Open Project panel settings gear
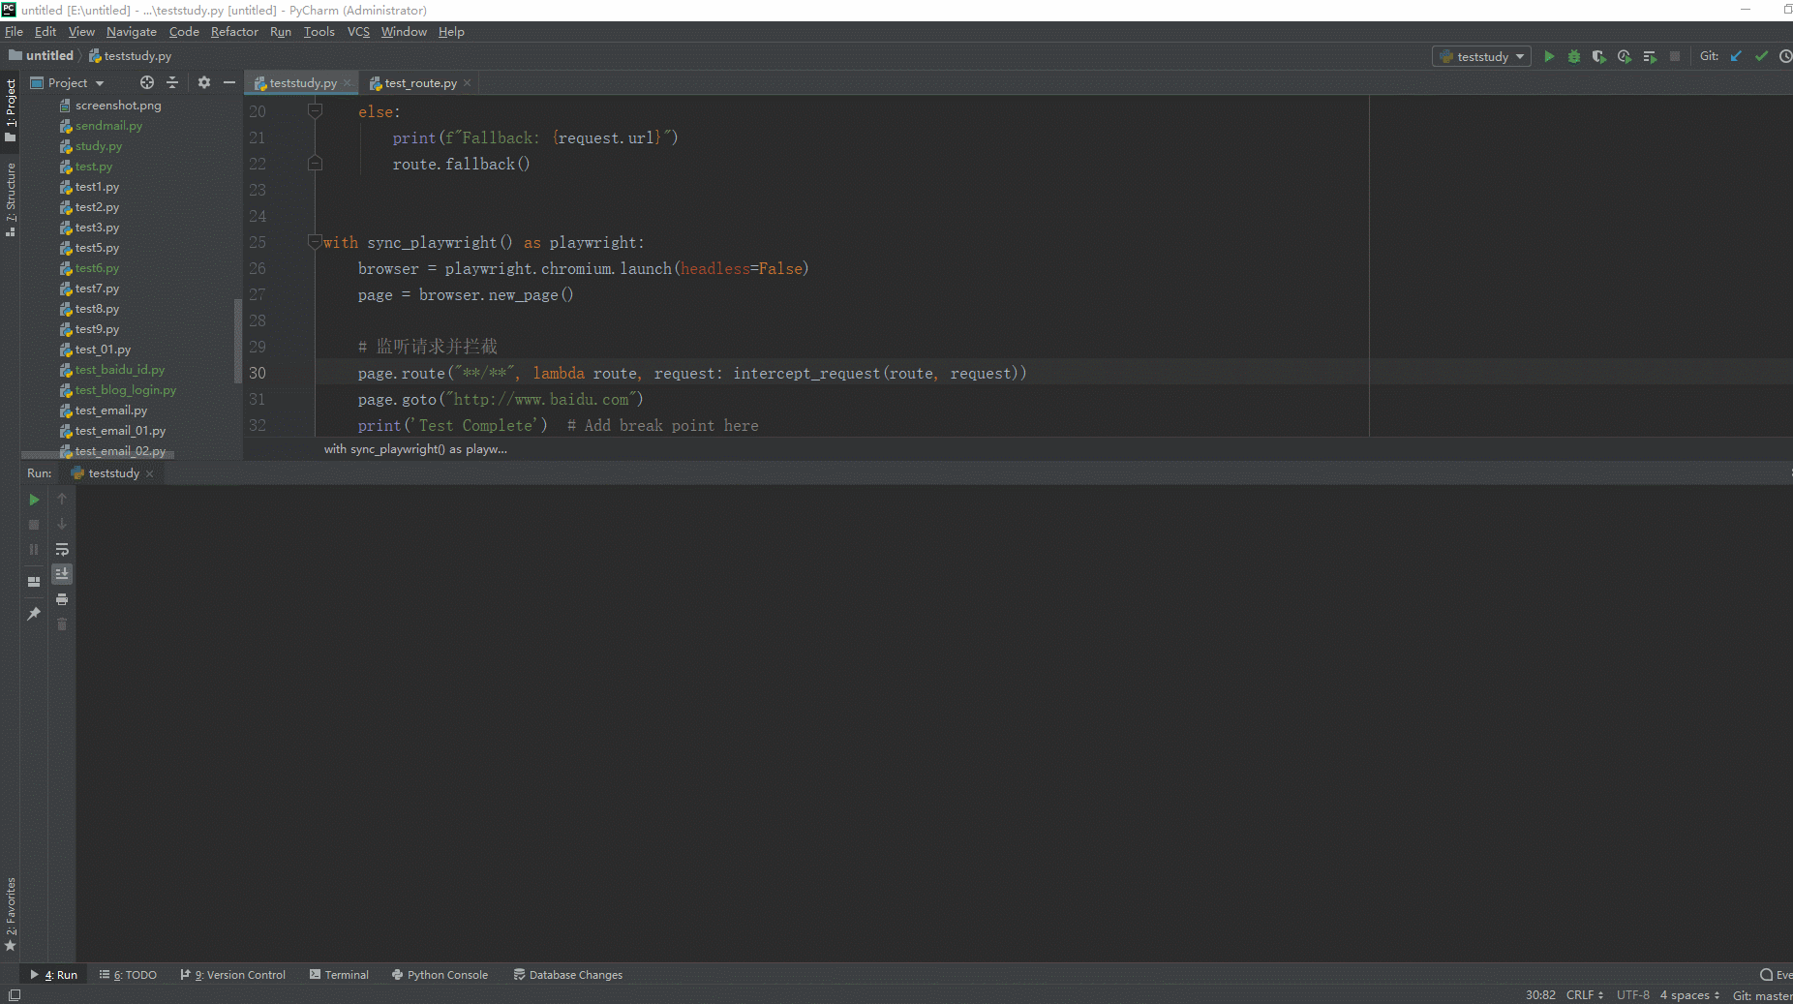 tap(204, 82)
